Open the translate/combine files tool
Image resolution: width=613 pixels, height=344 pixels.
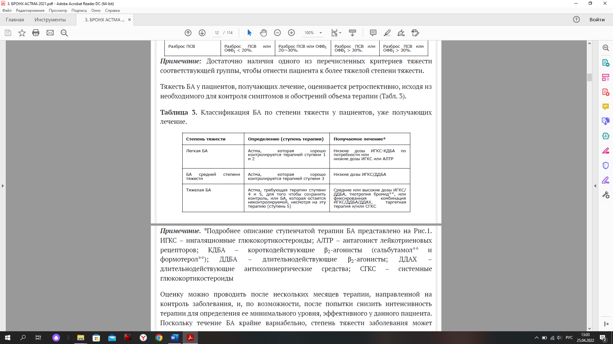tap(606, 121)
